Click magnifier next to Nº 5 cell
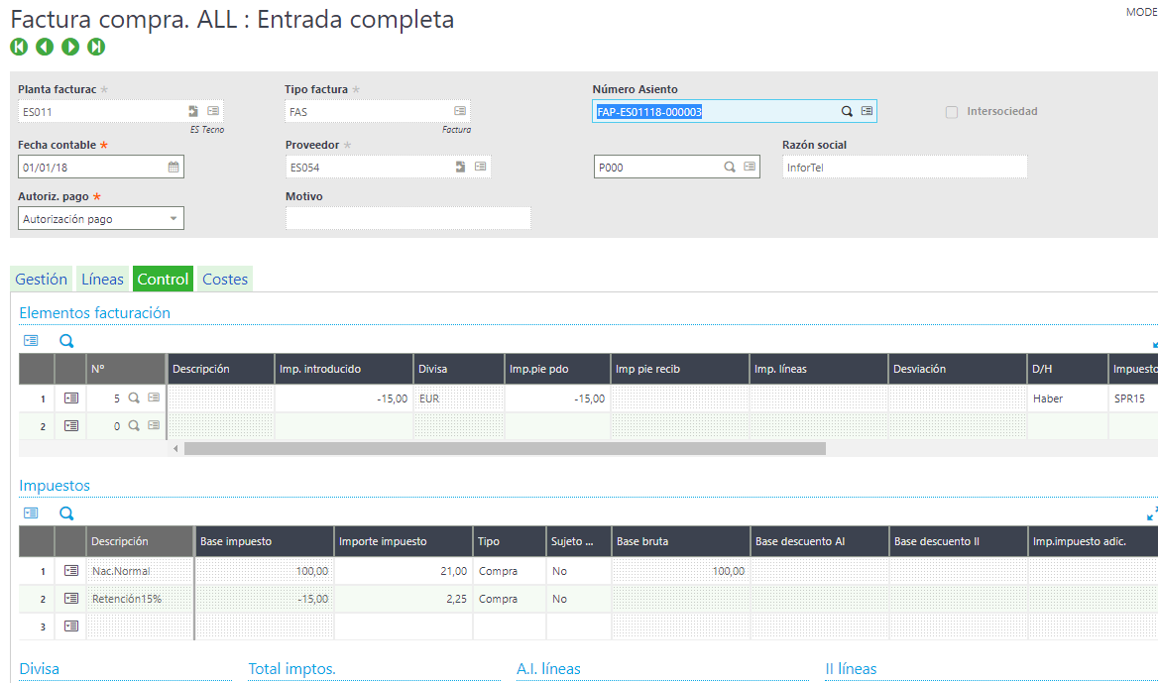The image size is (1158, 683). 134,398
